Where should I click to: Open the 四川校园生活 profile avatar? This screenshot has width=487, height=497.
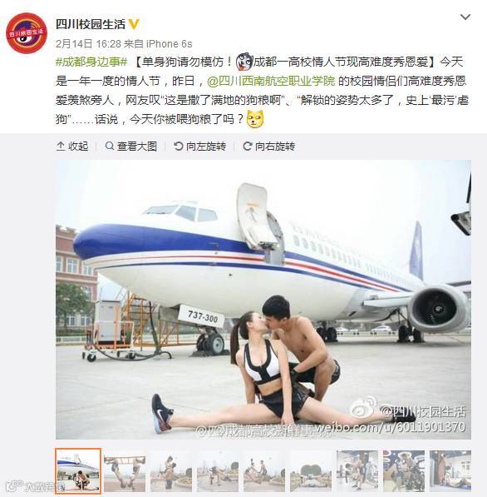tap(27, 33)
